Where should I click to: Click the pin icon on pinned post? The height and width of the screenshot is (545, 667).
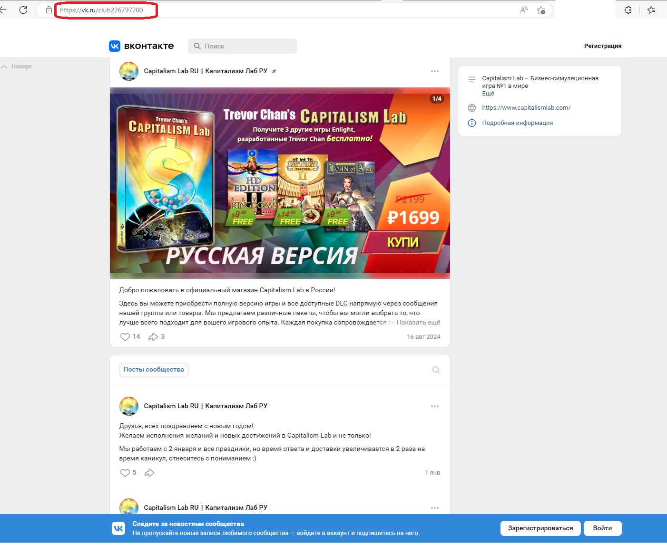click(274, 71)
